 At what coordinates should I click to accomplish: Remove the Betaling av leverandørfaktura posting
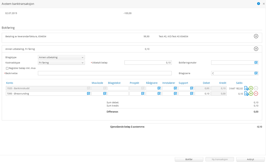click(256, 36)
